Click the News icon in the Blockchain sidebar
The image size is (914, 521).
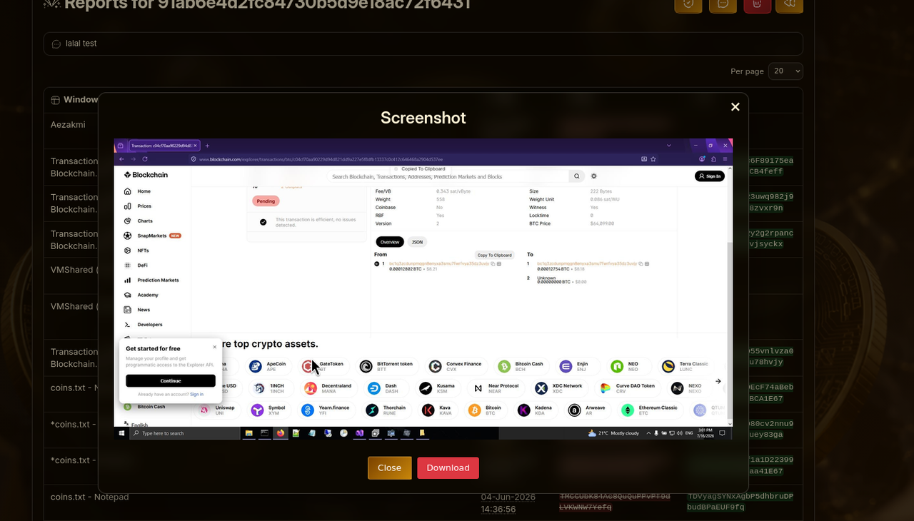tap(127, 310)
